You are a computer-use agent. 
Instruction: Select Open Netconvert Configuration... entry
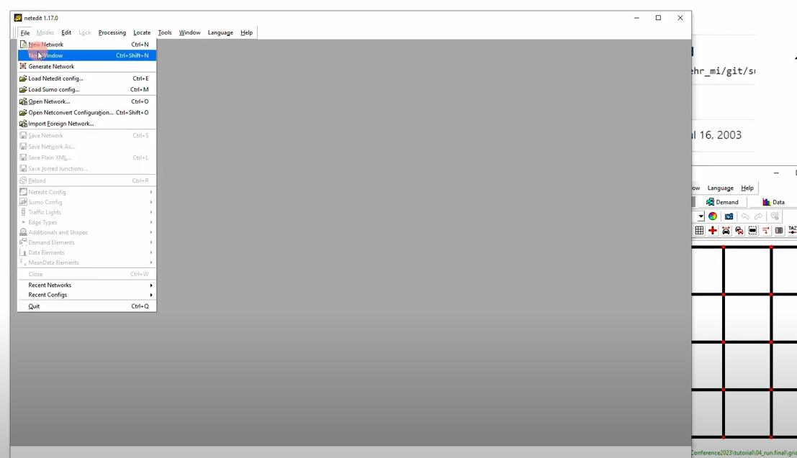87,113
